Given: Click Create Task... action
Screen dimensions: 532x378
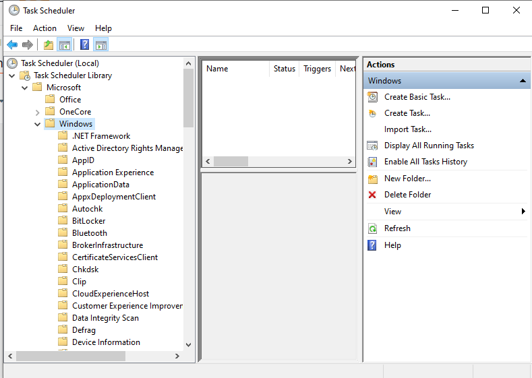Looking at the screenshot, I should [407, 113].
